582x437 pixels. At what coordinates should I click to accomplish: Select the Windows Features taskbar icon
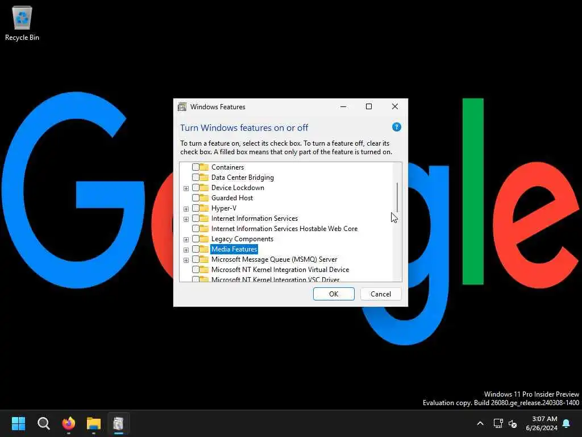[x=118, y=423]
